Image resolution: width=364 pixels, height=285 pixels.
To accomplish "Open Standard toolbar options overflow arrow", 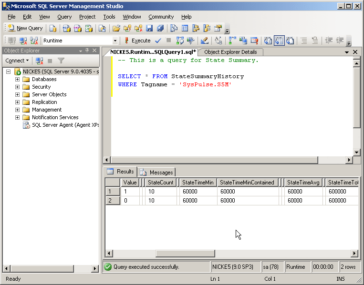I will [x=228, y=30].
